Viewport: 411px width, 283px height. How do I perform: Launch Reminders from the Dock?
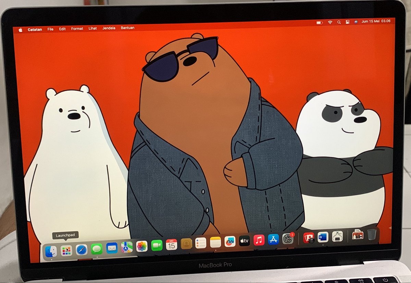coord(201,243)
